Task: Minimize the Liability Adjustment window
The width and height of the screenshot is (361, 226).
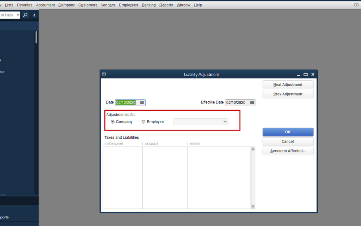Action: 298,74
